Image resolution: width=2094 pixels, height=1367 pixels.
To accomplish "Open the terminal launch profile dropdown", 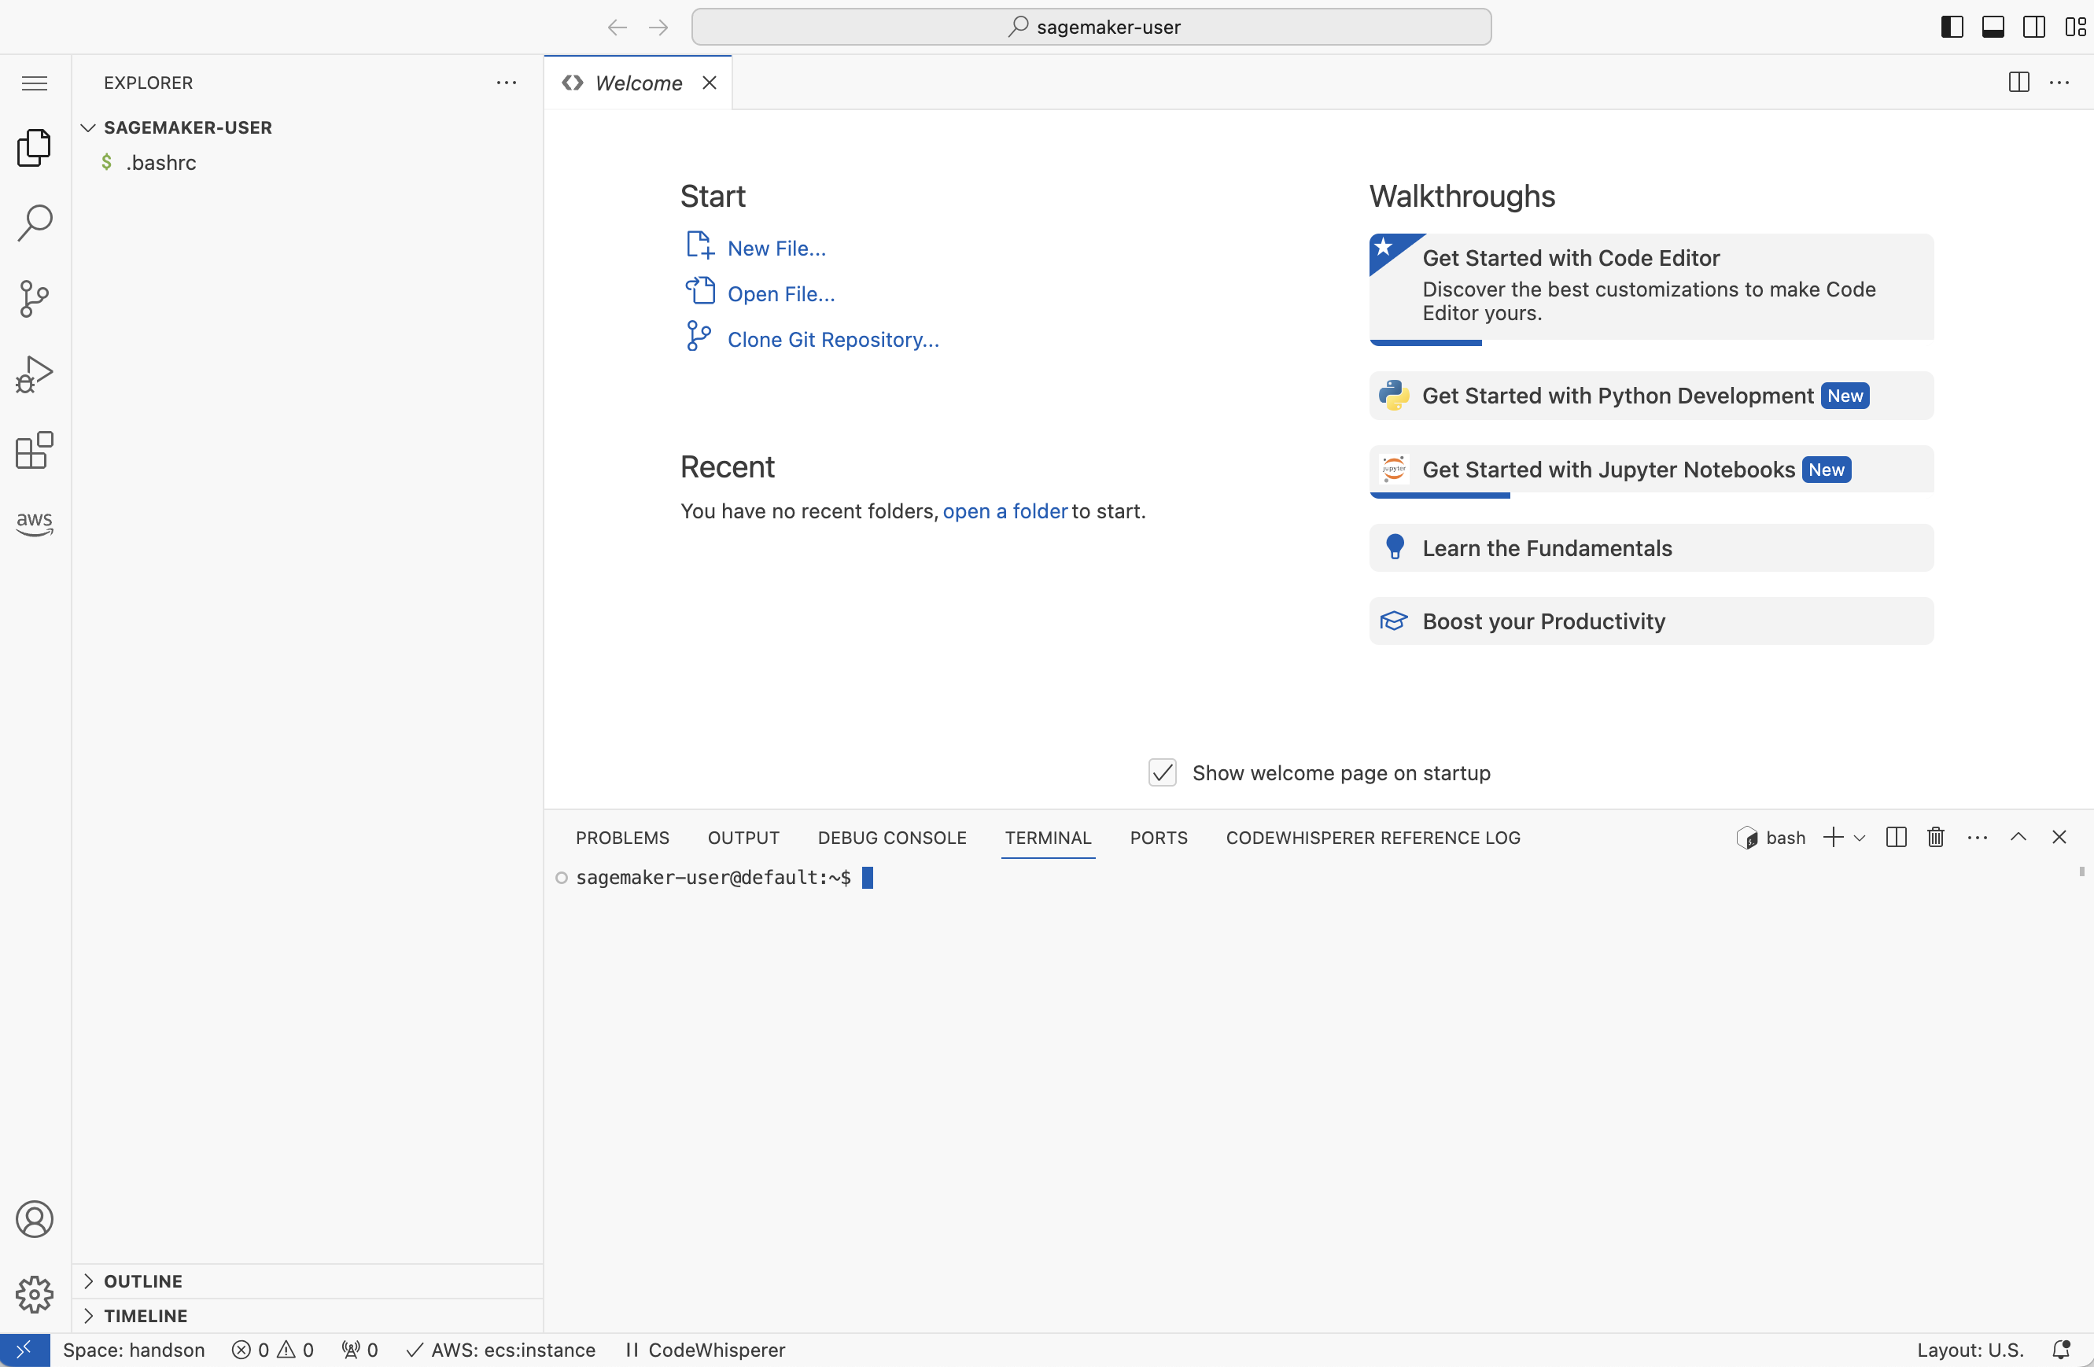I will pos(1858,838).
